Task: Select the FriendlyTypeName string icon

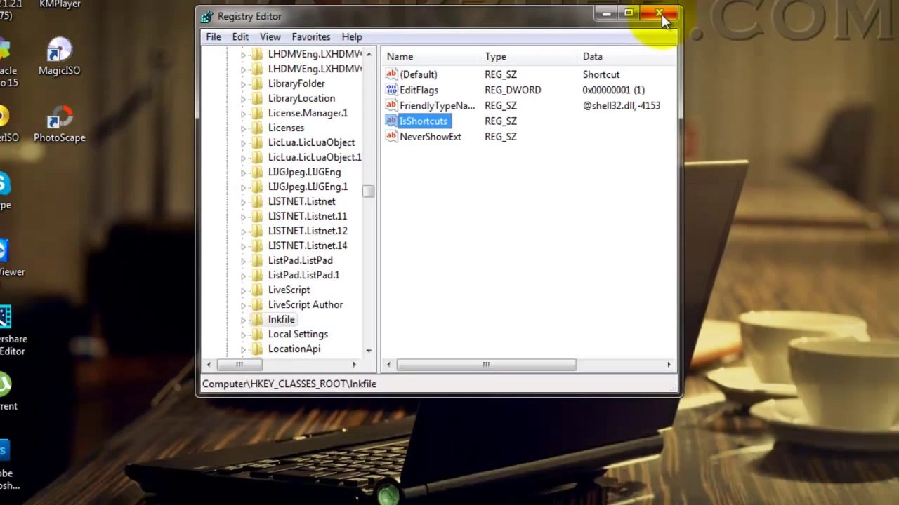Action: pos(391,105)
